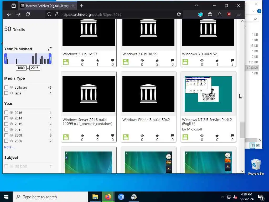Open Chromium browser from the taskbar
The image size is (269, 202).
[121, 197]
